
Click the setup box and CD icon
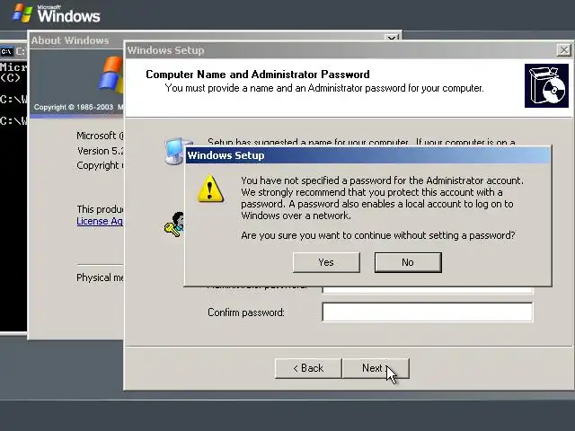tap(546, 86)
